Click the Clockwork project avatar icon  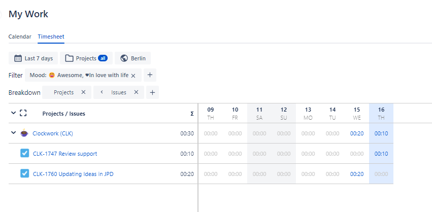pyautogui.click(x=24, y=133)
